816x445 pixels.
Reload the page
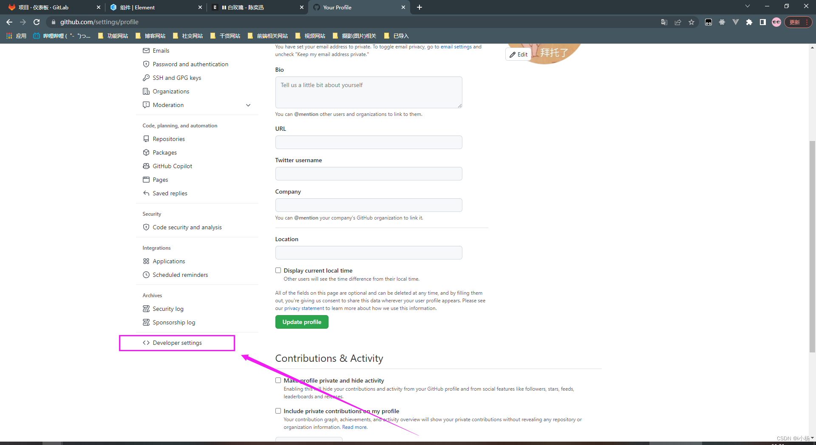coord(37,22)
